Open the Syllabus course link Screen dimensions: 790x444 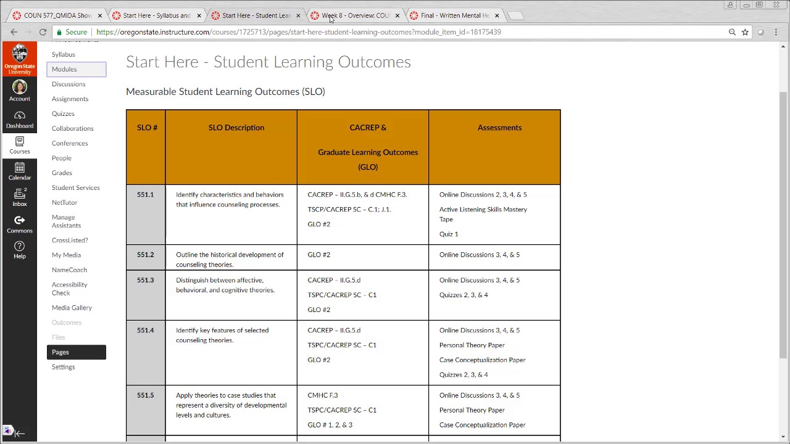point(64,54)
